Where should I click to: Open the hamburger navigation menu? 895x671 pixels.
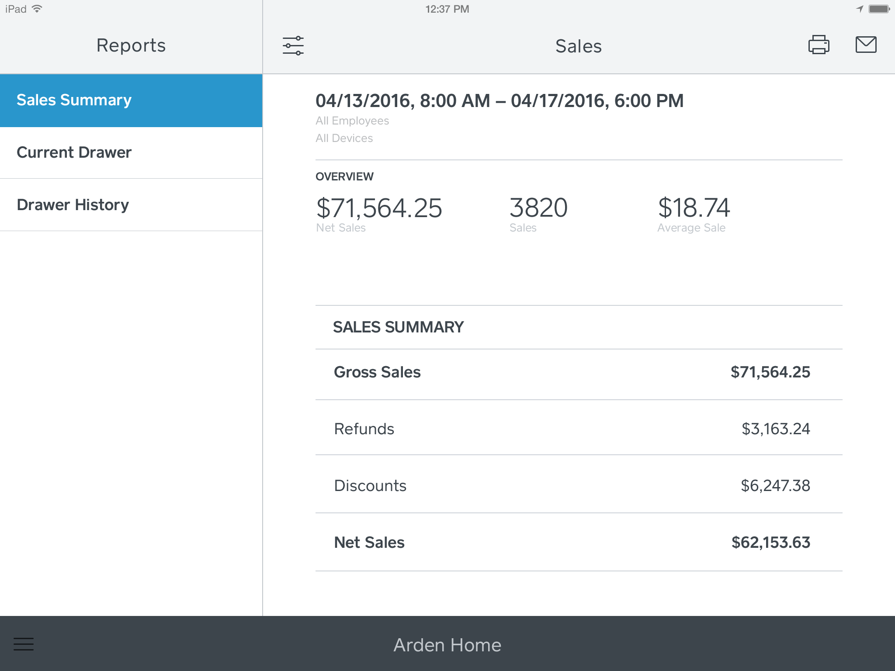pos(24,644)
